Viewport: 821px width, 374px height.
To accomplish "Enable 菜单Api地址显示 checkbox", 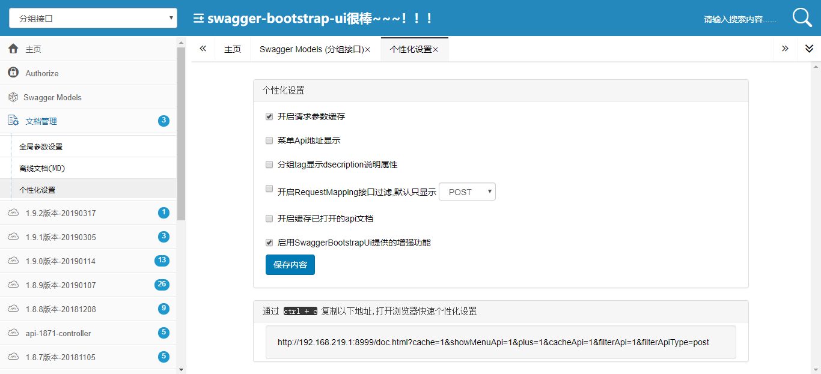I will click(269, 140).
